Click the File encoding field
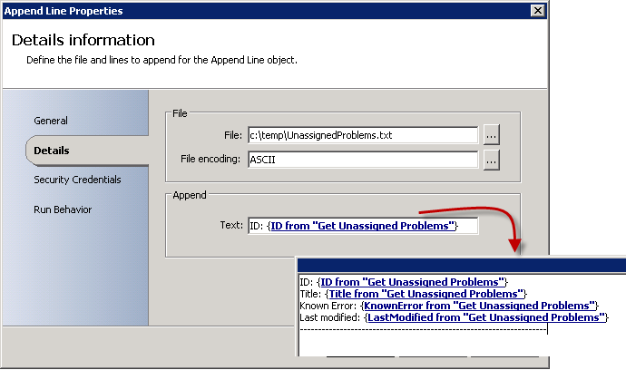Viewport: 626px width, 370px height. tap(362, 161)
